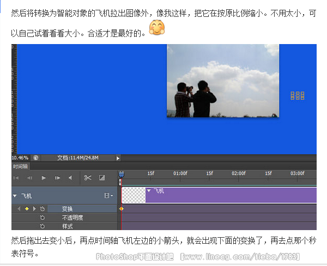Viewport: 327px width, 266px height.
Task: Add keyframe diamond for 变换
Action: coord(27,208)
